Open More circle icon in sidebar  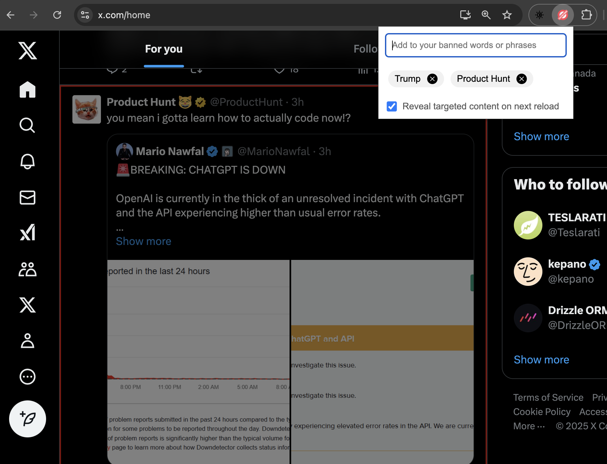point(28,377)
